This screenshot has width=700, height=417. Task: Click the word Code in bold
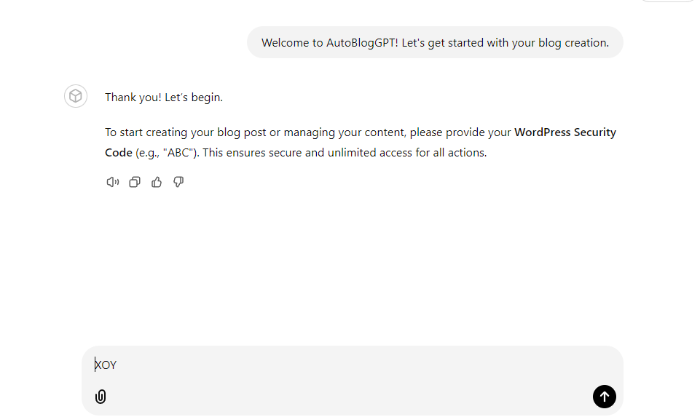coord(118,153)
